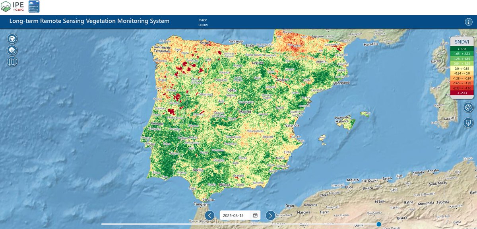Select the '0.0 -> 0.84' legend swatch
The image size is (477, 229).
(x=462, y=68)
